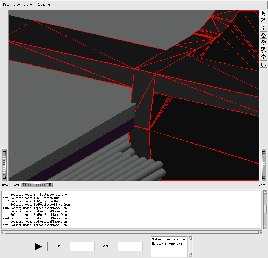This screenshot has height=258, width=268.
Task: Expand the Geometry menu
Action: pos(44,5)
